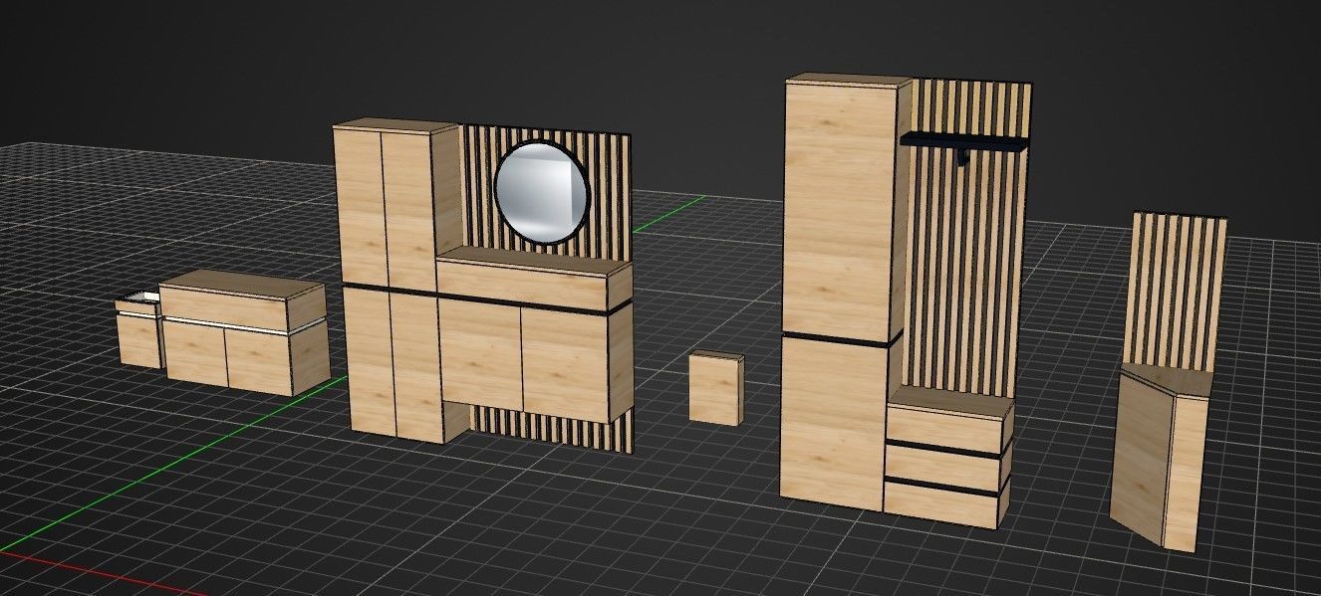The width and height of the screenshot is (1321, 596).
Task: Select horizontal flap door under the mirror
Action: click(522, 286)
